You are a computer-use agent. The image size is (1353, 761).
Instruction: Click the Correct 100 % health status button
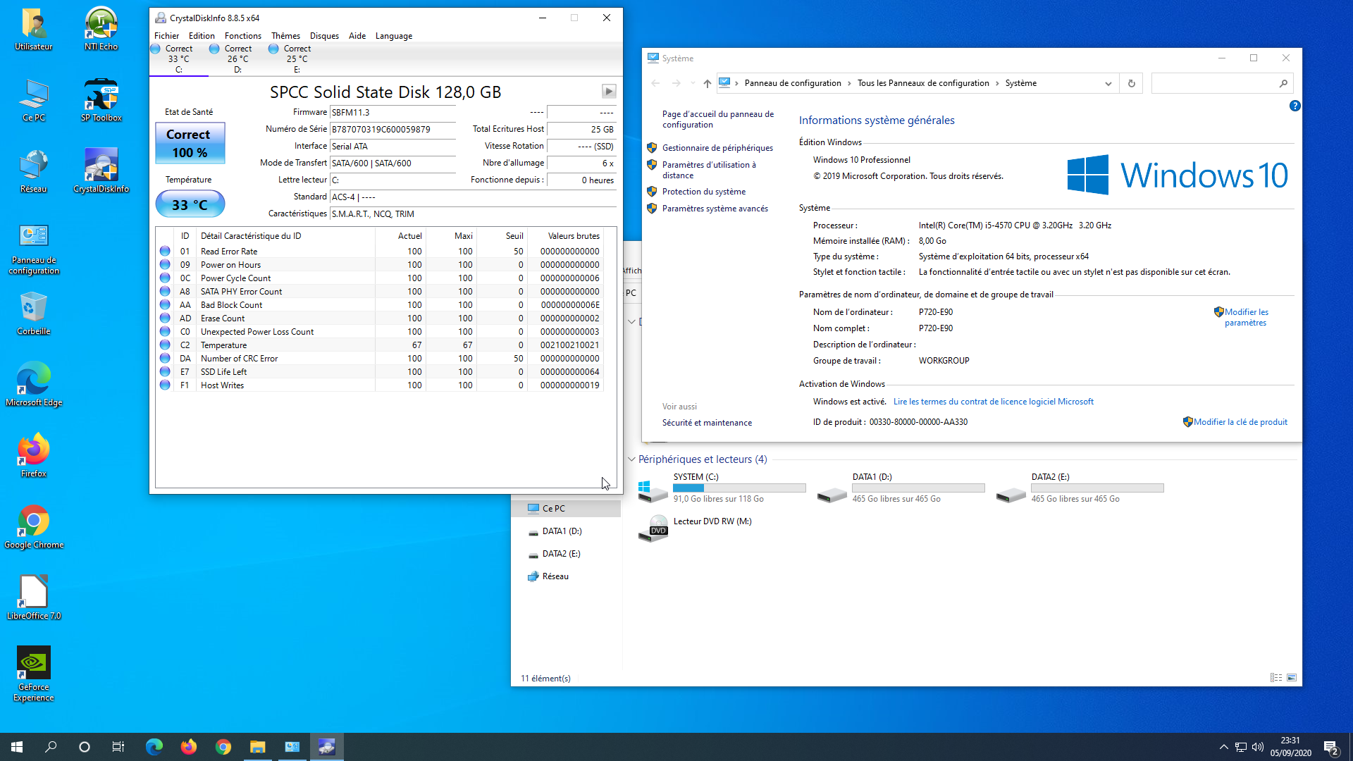pyautogui.click(x=190, y=143)
